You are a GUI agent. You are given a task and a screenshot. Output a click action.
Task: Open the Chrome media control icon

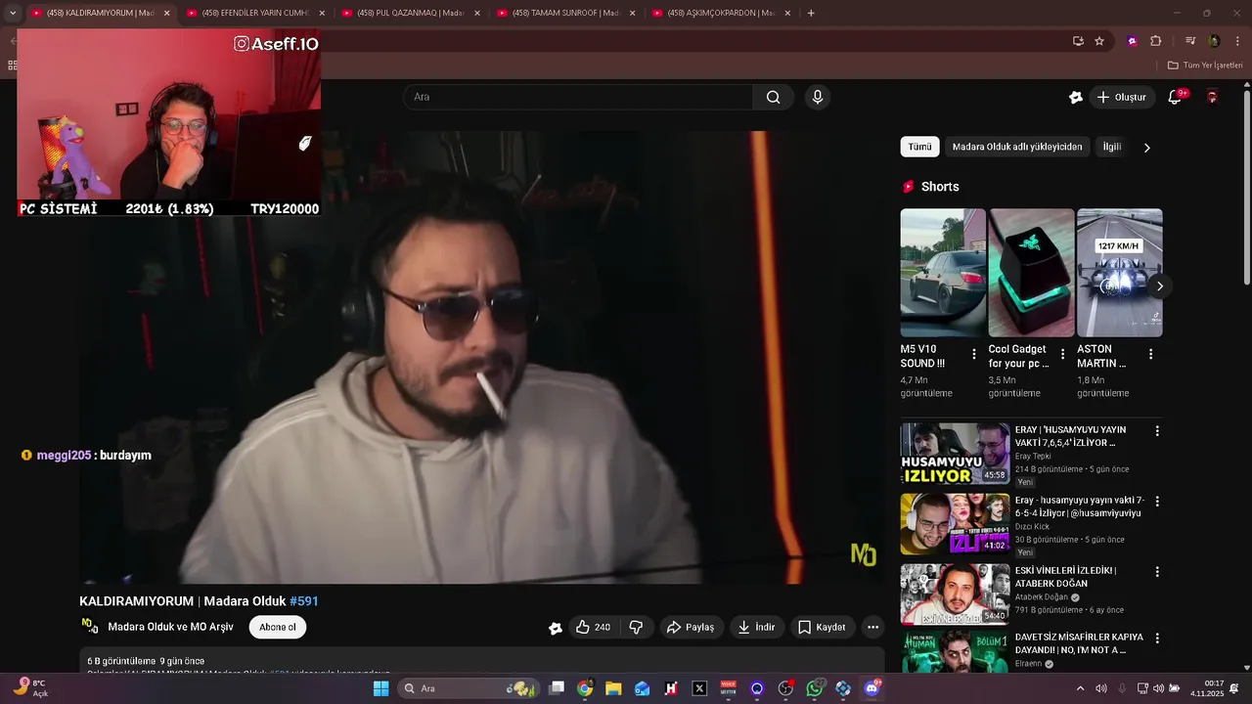[1190, 41]
